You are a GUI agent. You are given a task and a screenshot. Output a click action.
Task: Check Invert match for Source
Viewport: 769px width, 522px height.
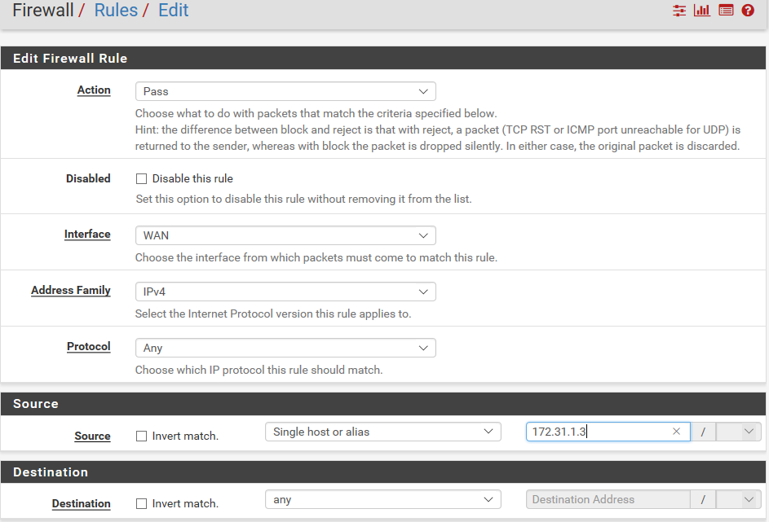[x=141, y=436]
